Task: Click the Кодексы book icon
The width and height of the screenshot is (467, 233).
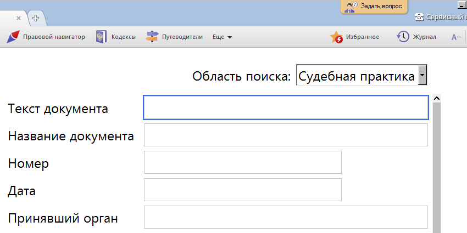Action: [x=101, y=37]
